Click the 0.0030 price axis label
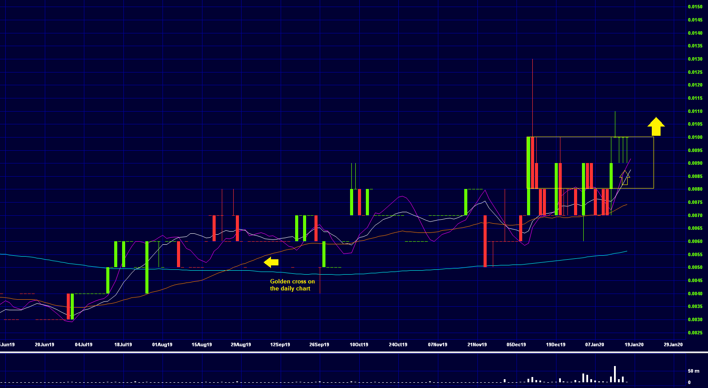 pos(695,319)
